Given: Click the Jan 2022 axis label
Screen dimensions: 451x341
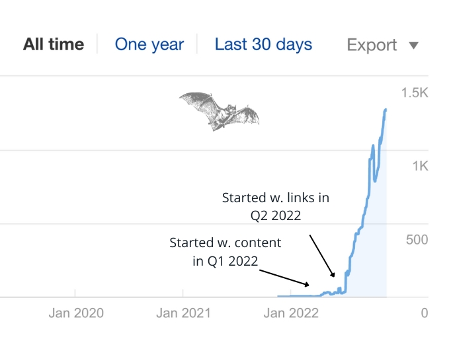Looking at the screenshot, I should pos(291,313).
